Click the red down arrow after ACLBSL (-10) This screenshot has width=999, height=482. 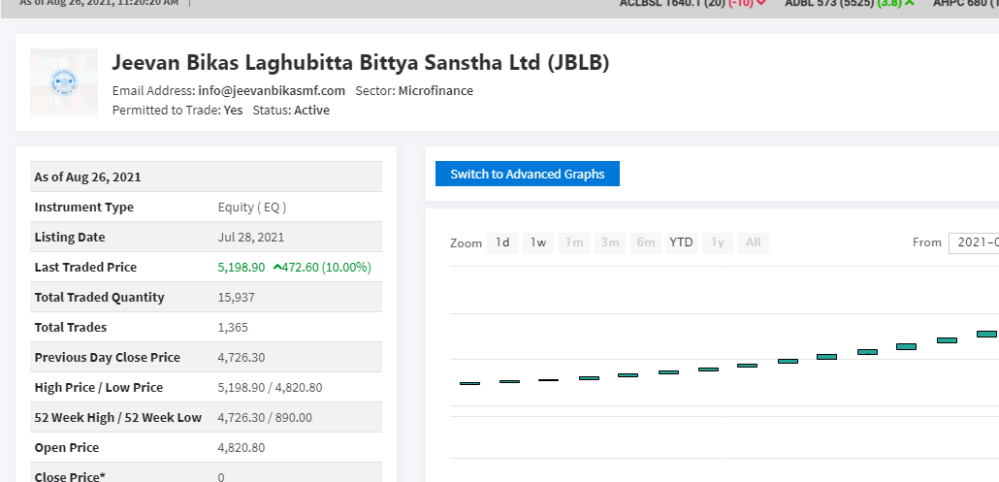[x=760, y=3]
